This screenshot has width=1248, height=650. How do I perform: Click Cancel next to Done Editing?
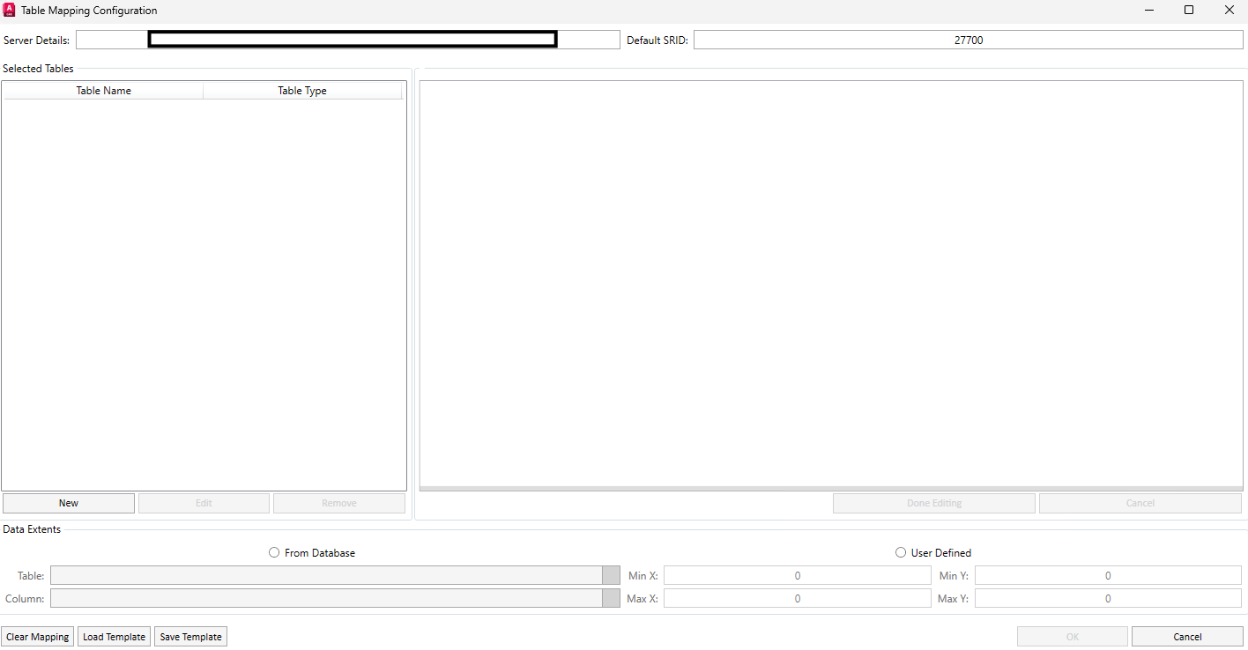tap(1140, 502)
